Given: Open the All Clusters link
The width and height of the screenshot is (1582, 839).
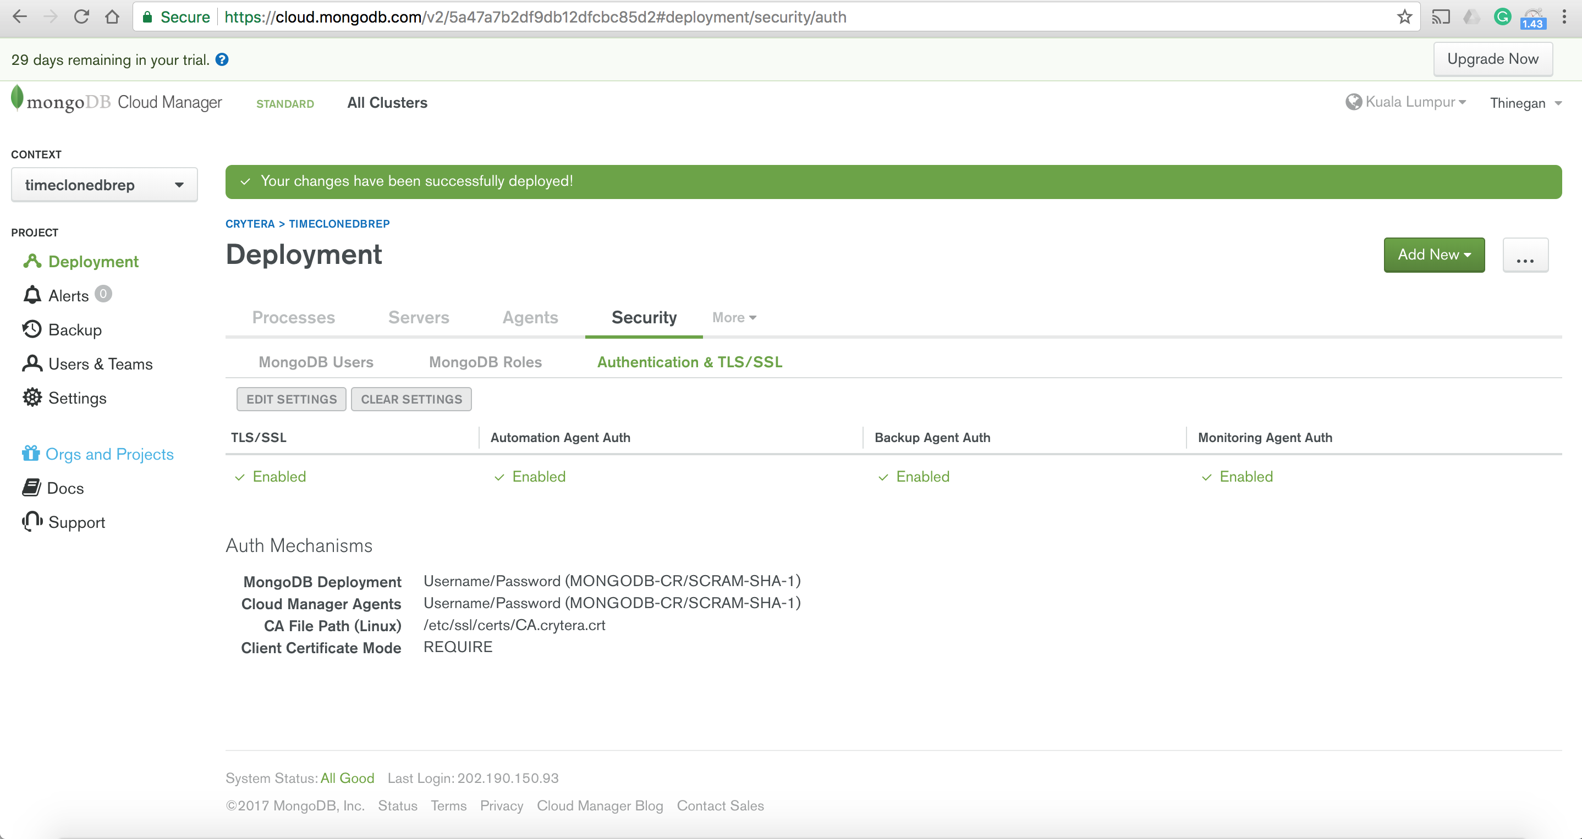Looking at the screenshot, I should pyautogui.click(x=387, y=102).
